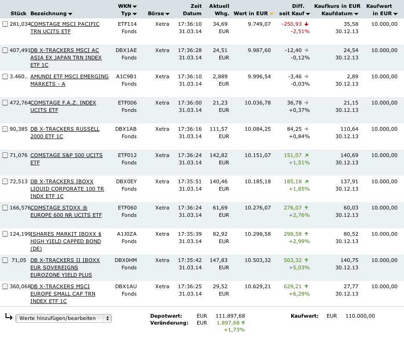
Task: Open COMSTAGE S&P 500 UCITS ETF link
Action: click(66, 159)
